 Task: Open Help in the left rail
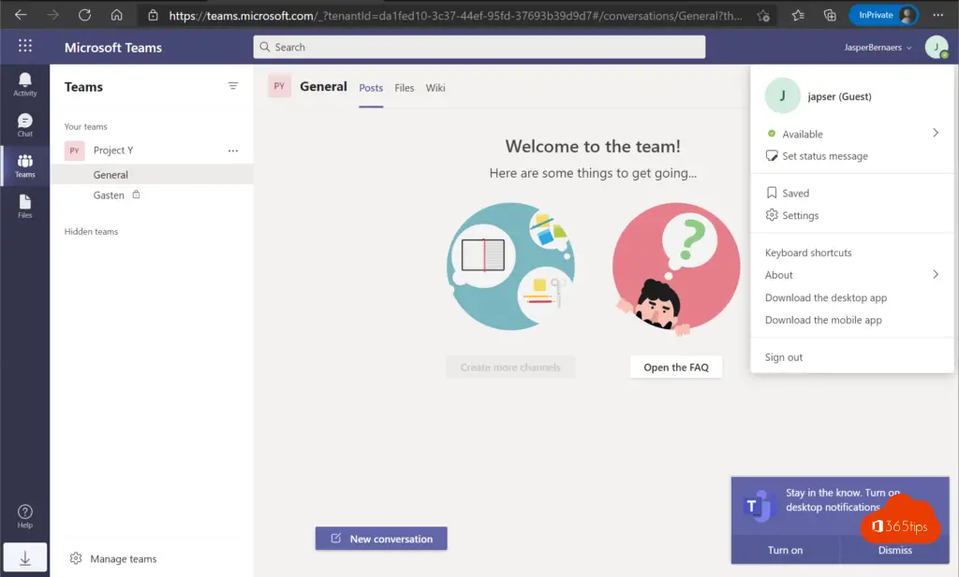pyautogui.click(x=25, y=516)
